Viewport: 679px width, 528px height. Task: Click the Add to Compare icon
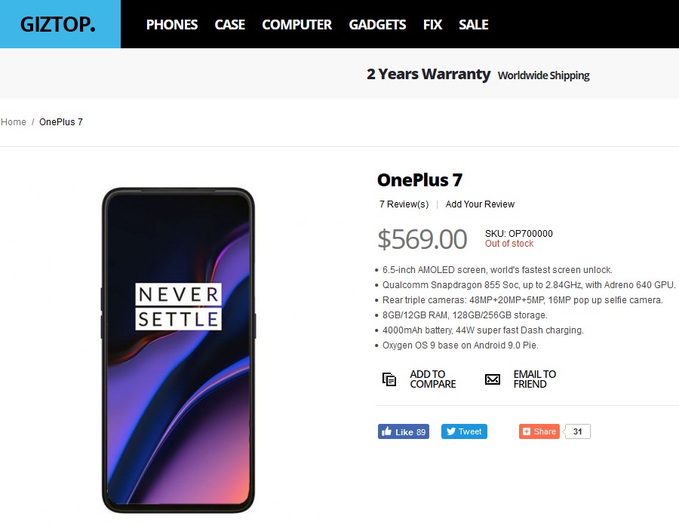[x=389, y=379]
